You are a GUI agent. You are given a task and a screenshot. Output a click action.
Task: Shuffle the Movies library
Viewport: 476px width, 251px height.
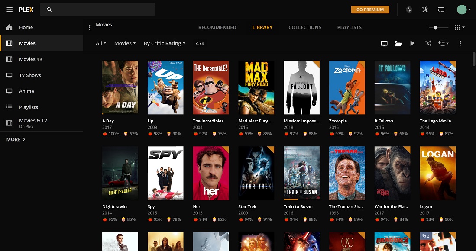tap(428, 43)
